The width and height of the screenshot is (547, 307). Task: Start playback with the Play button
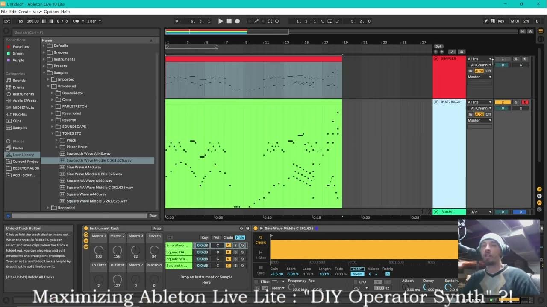221,21
